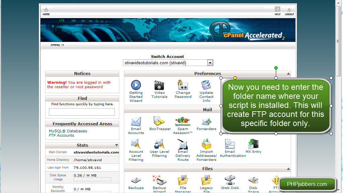The width and height of the screenshot is (343, 193).
Task: Open Account Level Filtering
Action: click(x=136, y=150)
